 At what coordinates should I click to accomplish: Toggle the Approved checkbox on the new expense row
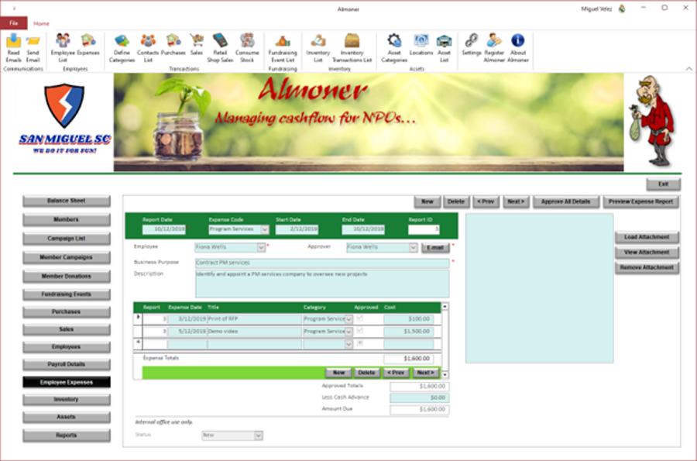tap(360, 343)
